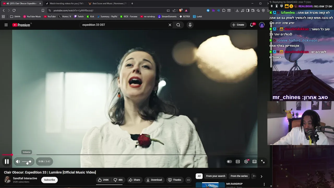Enter fullscreen mode
Image resolution: width=334 pixels, height=188 pixels.
pos(263,162)
